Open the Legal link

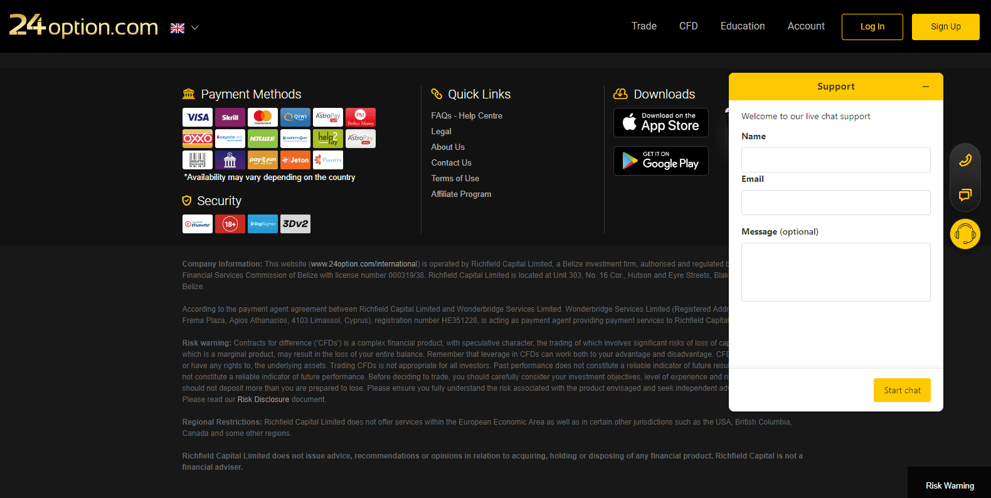(441, 132)
